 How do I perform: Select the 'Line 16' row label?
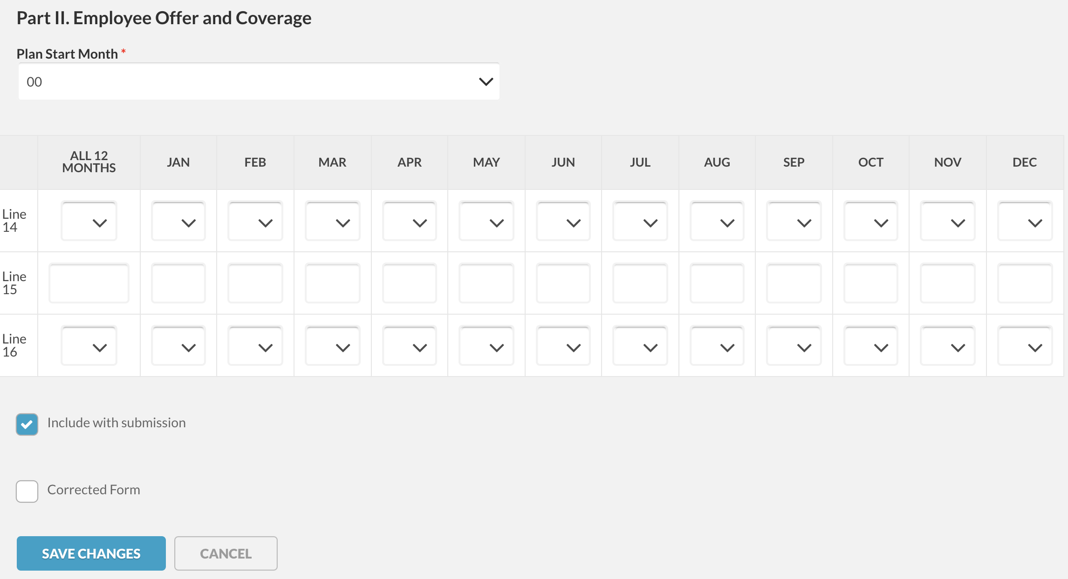[x=14, y=345]
